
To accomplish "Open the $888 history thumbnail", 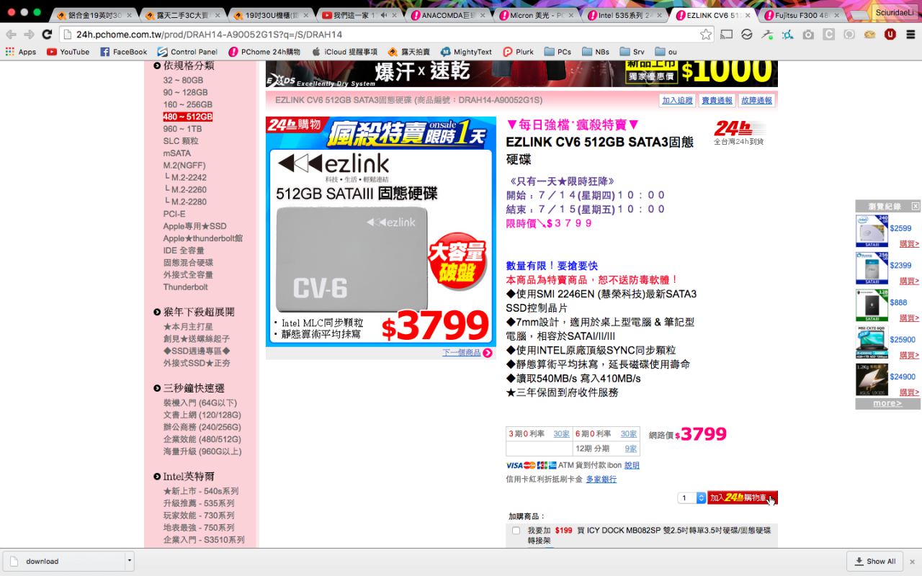I will (x=872, y=305).
